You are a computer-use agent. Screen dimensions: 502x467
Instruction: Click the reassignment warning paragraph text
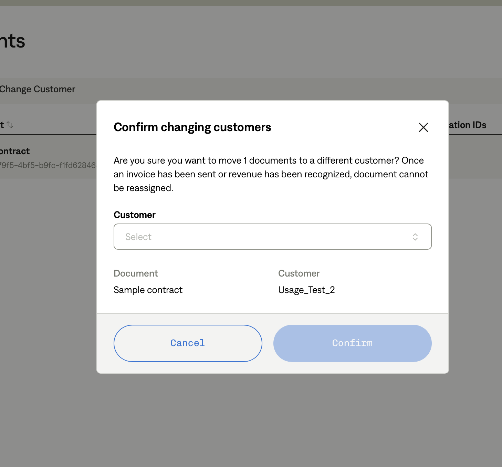pyautogui.click(x=271, y=174)
